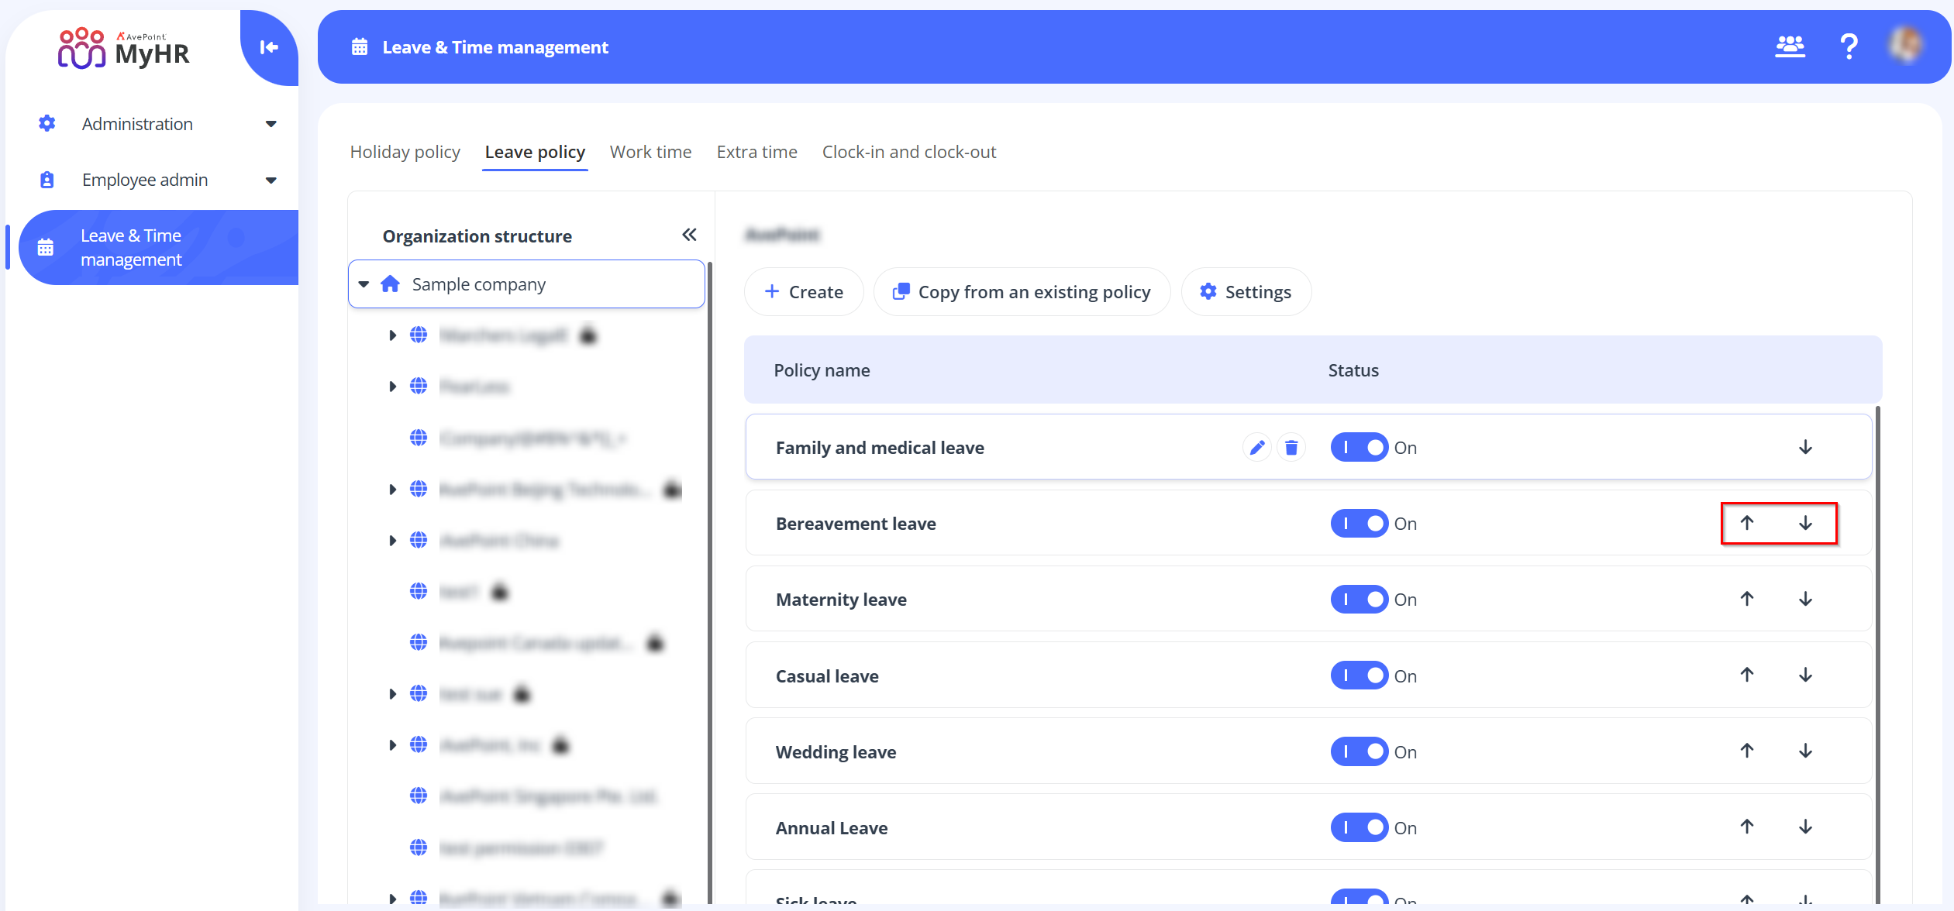Move Bereavement leave up
This screenshot has height=911, width=1954.
click(1747, 523)
